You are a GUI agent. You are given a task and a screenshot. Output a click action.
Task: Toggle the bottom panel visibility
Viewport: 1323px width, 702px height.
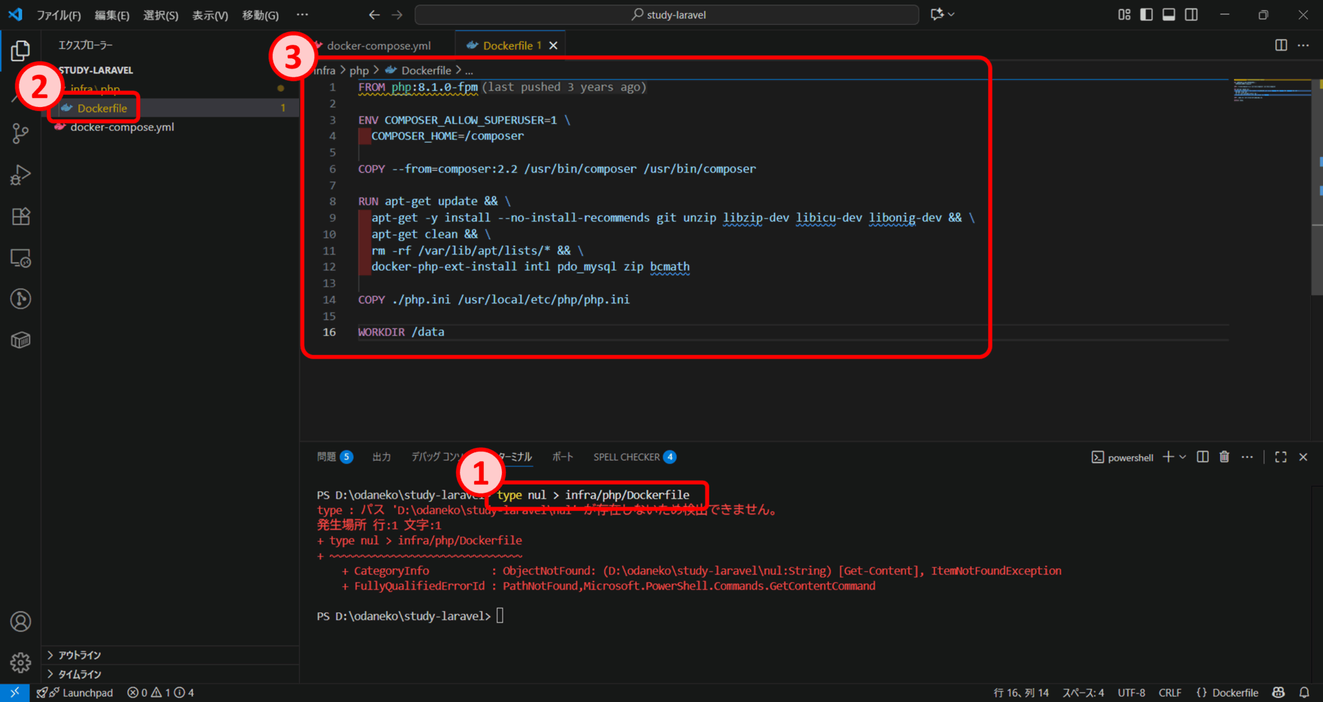pos(1169,14)
